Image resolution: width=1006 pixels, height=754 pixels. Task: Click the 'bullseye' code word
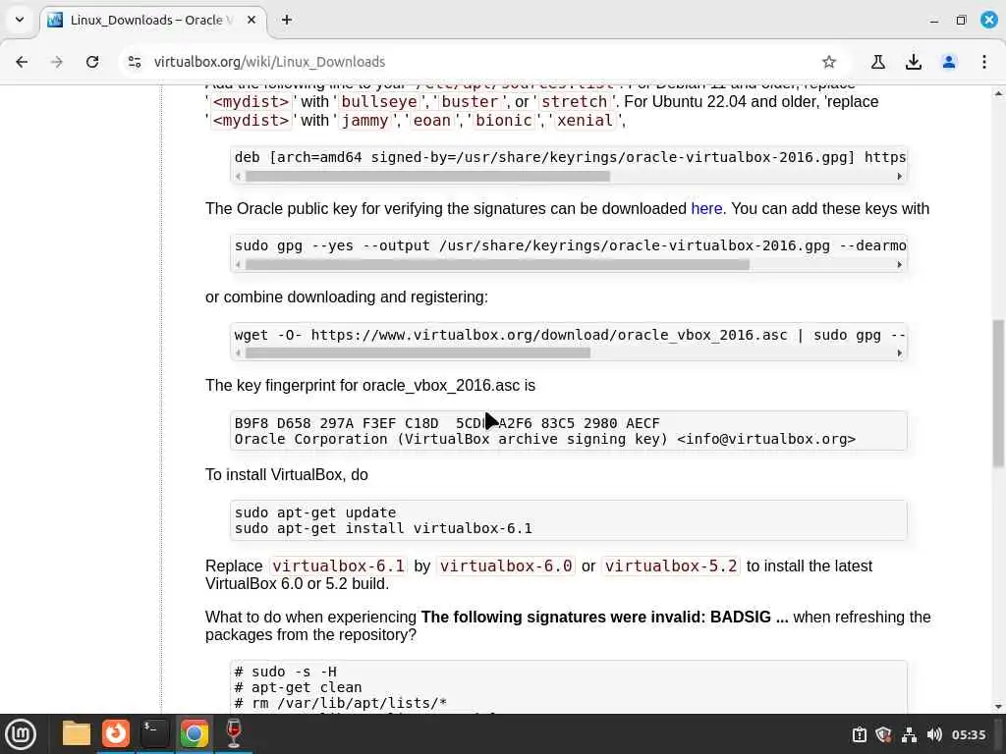click(x=379, y=101)
